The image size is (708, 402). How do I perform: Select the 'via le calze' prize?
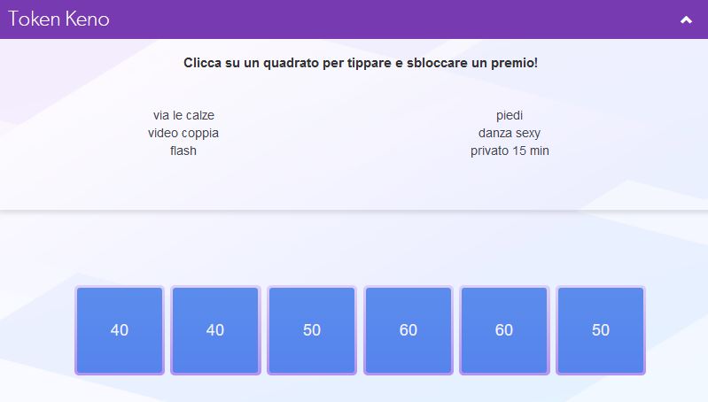point(183,115)
